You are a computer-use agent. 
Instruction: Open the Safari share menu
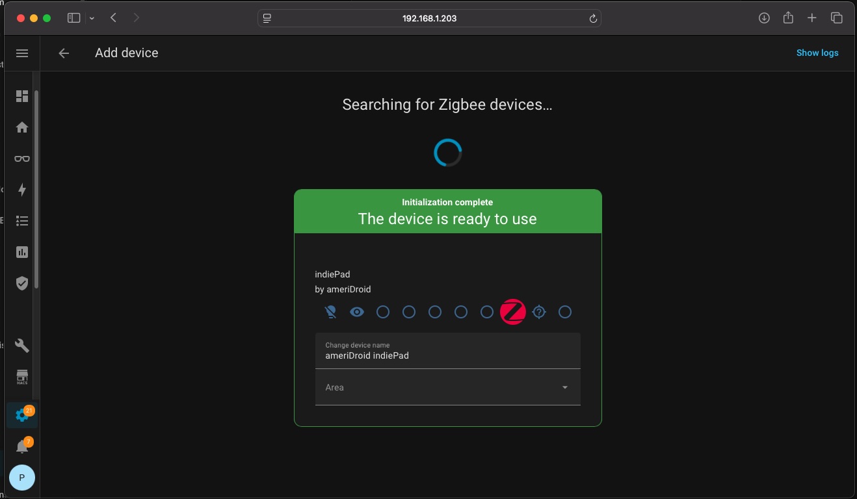coord(788,18)
